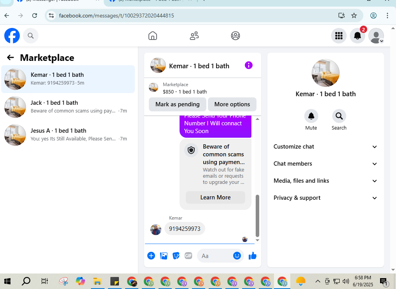Open the Facebook logo home link
The height and width of the screenshot is (289, 396).
[12, 36]
